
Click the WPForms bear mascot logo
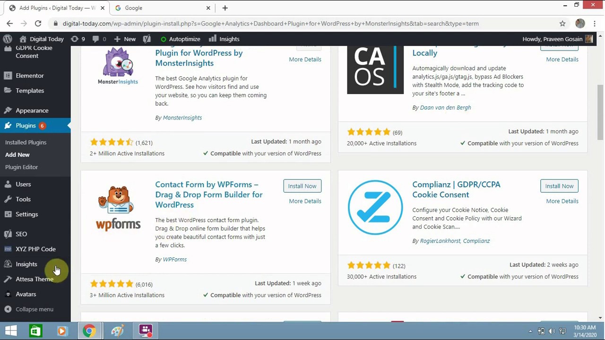[118, 208]
